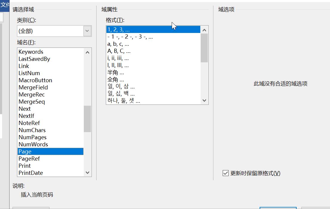Click the 文件 menu tab
Screen dimensions: 330x209
click(5, 5)
